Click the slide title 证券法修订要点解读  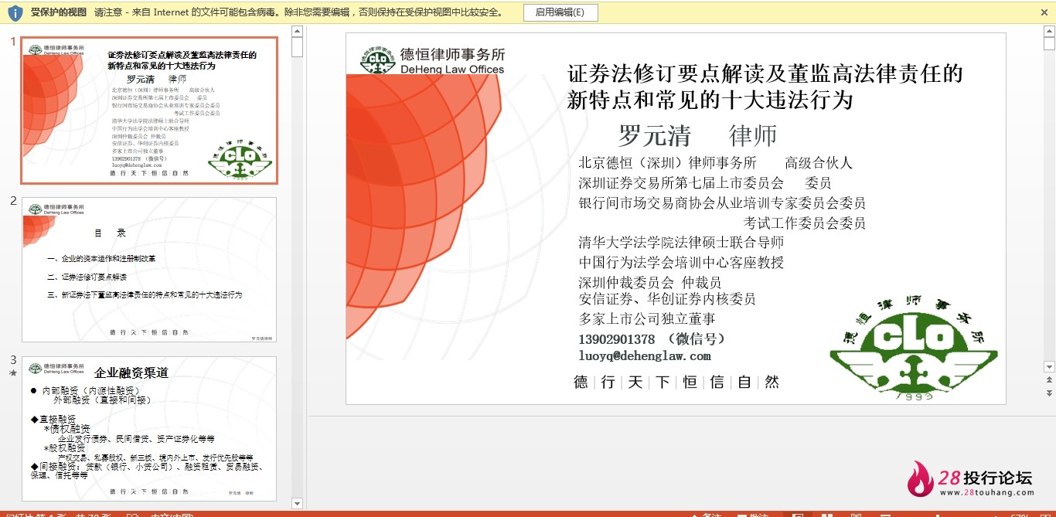pos(765,87)
